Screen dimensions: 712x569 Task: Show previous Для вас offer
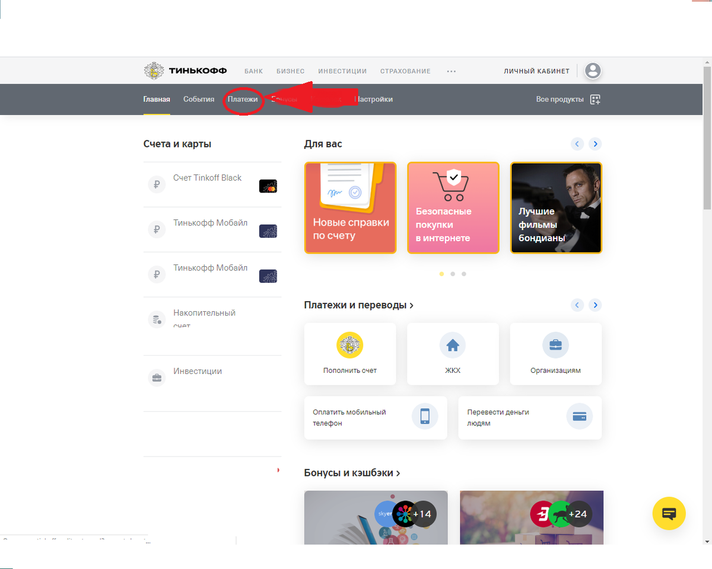click(577, 144)
